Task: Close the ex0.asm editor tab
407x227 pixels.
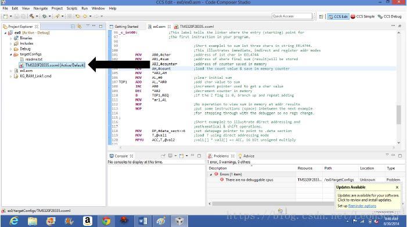Action: point(169,27)
